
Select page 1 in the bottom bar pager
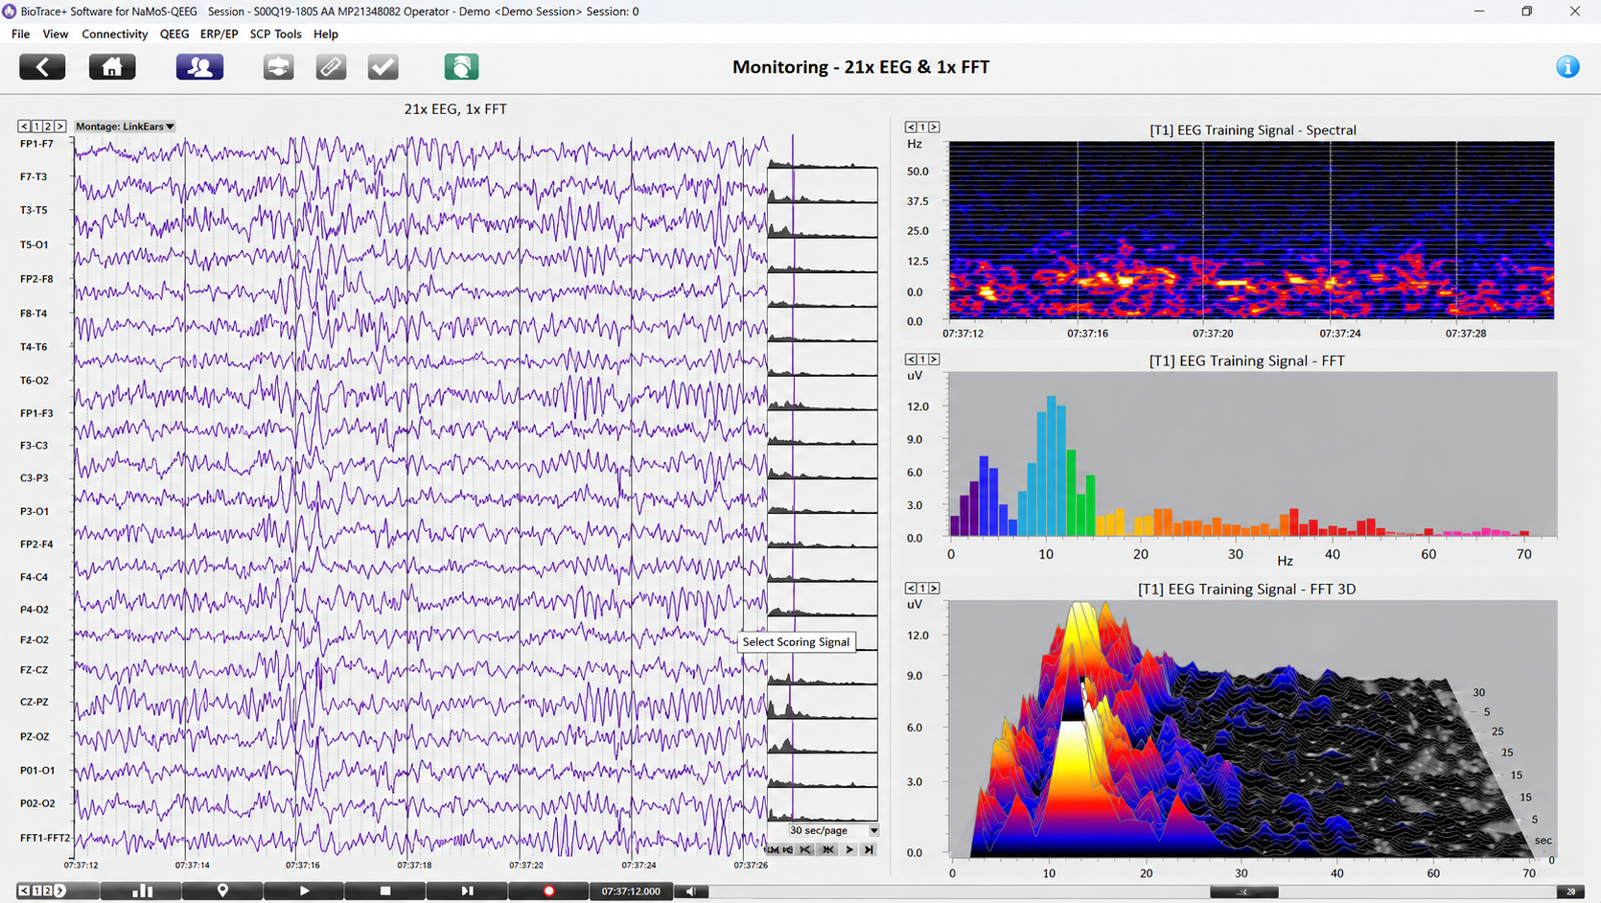36,891
